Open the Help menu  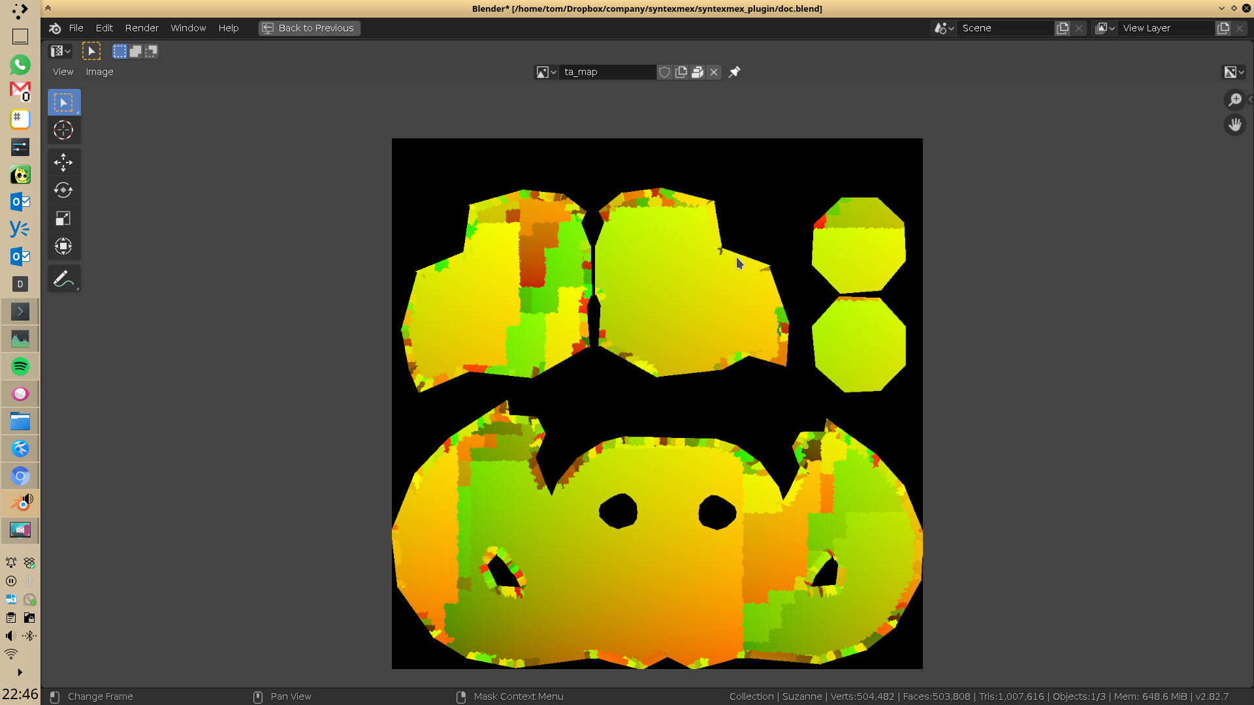coord(229,28)
